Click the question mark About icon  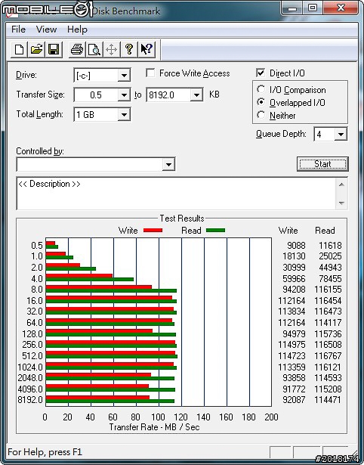(x=129, y=49)
